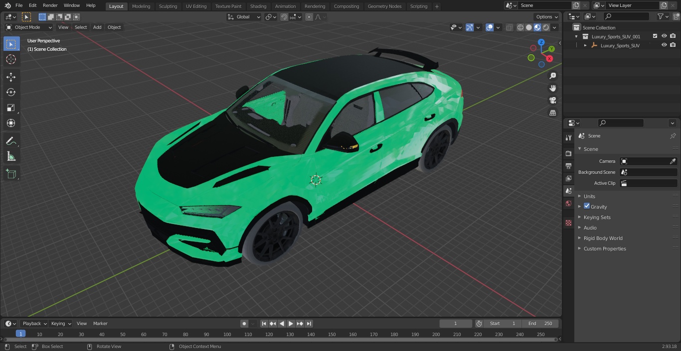Open the Keying popover
The image size is (681, 351).
(61, 324)
